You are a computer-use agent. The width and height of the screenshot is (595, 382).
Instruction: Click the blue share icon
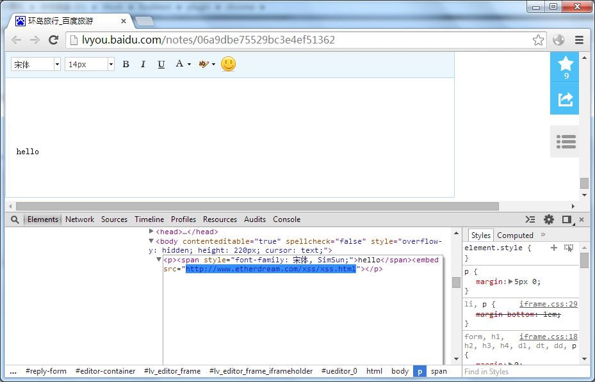tap(566, 99)
